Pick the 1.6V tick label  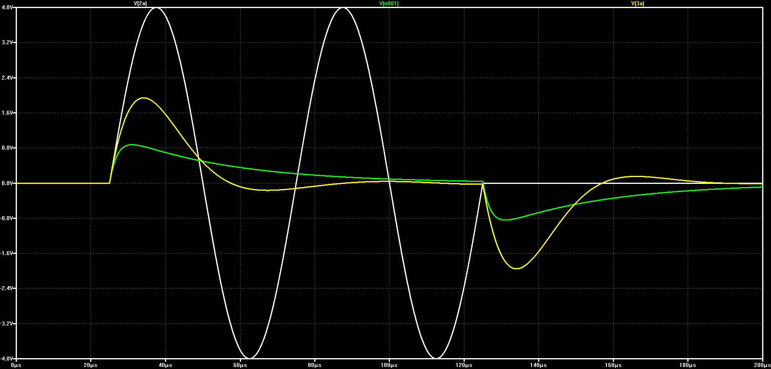point(7,113)
